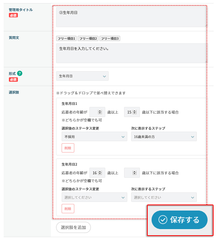Open the 不採用 status dropdown
Viewport: 217px width, 240px height.
tap(94, 137)
